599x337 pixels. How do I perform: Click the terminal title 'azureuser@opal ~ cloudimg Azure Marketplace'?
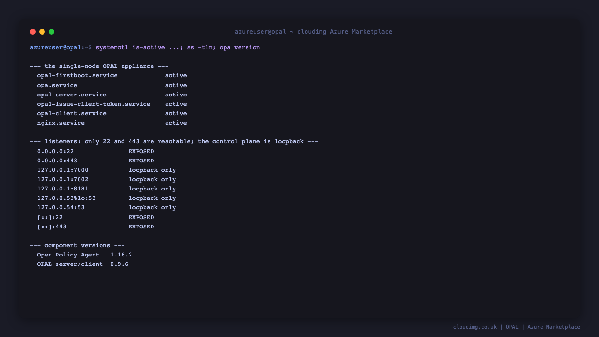point(314,32)
